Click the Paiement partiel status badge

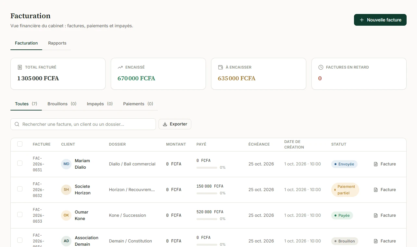tap(345, 190)
